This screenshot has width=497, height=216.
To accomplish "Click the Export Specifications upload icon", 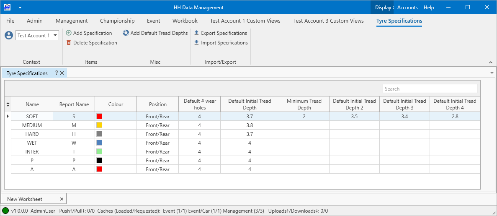I will tap(196, 33).
